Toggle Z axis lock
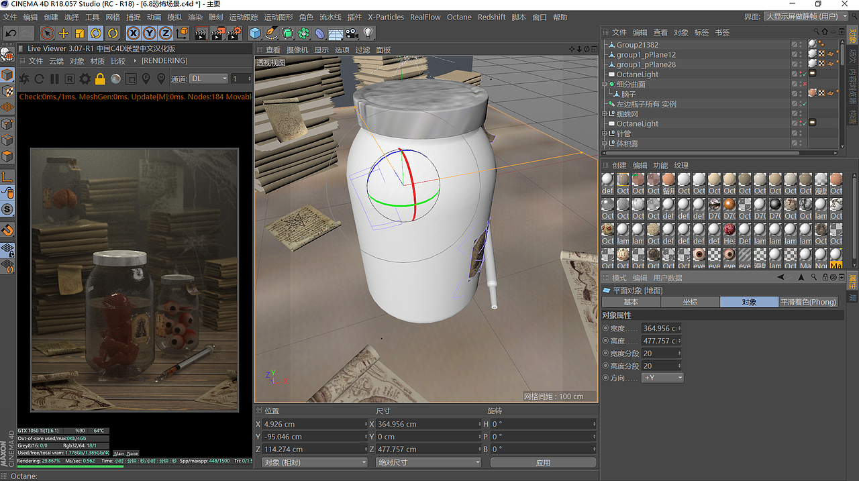The width and height of the screenshot is (859, 481). tap(166, 33)
